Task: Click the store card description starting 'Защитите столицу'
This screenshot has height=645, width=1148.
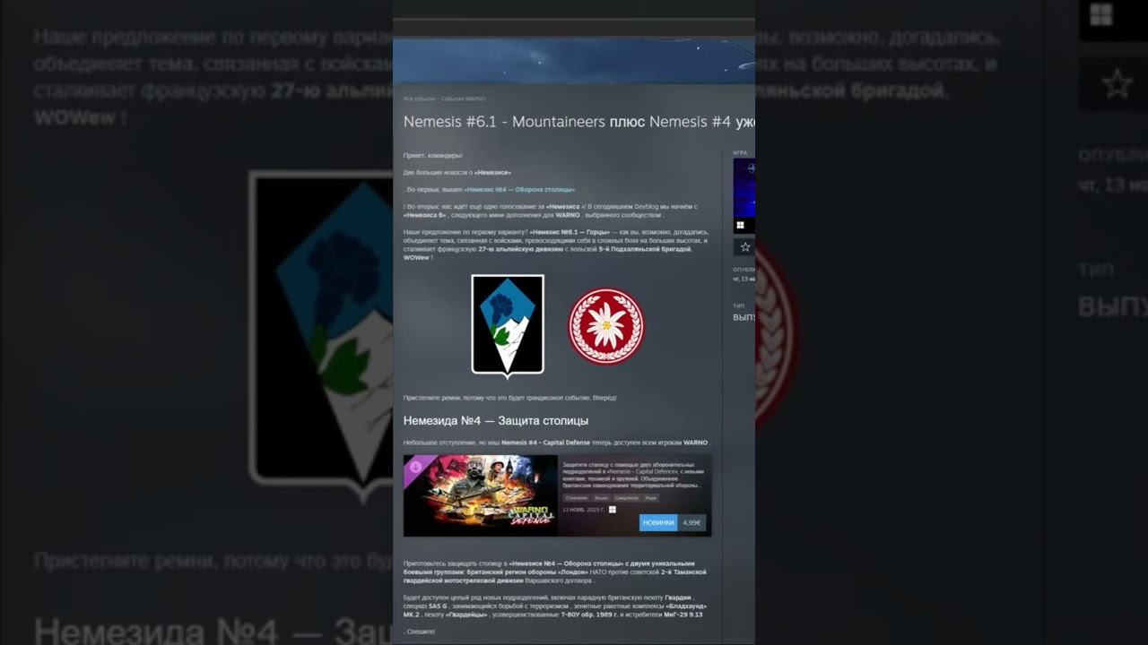Action: pyautogui.click(x=633, y=475)
